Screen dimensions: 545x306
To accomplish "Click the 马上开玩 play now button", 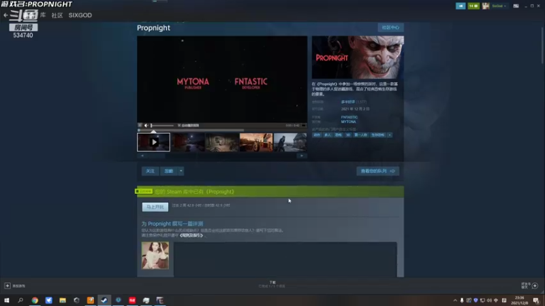I will [155, 207].
